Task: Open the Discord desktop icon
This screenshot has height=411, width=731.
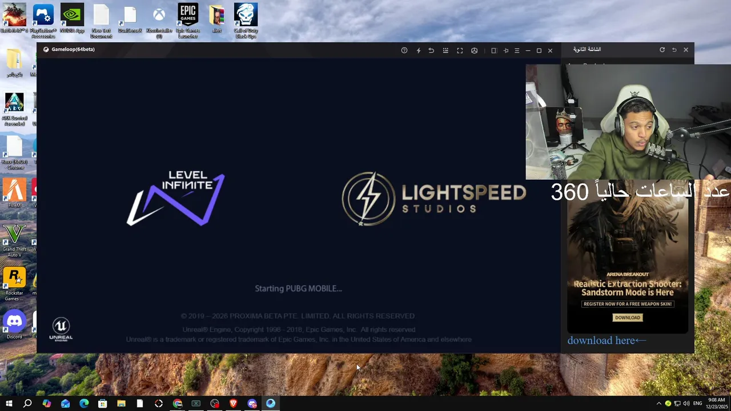Action: 14,325
